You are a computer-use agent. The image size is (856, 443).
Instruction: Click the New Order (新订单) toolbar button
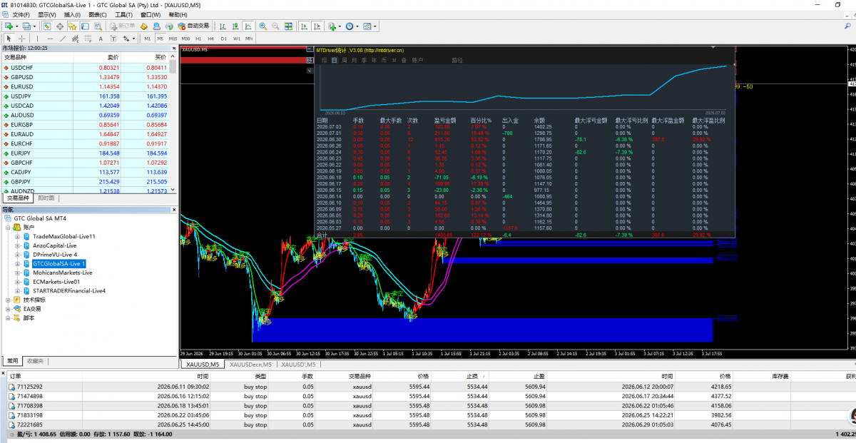pos(123,26)
